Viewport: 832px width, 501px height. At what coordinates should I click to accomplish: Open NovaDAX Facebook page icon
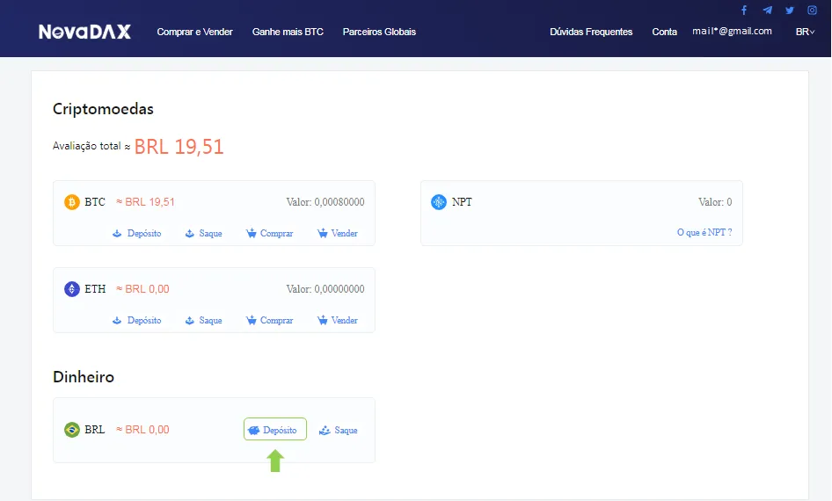744,10
